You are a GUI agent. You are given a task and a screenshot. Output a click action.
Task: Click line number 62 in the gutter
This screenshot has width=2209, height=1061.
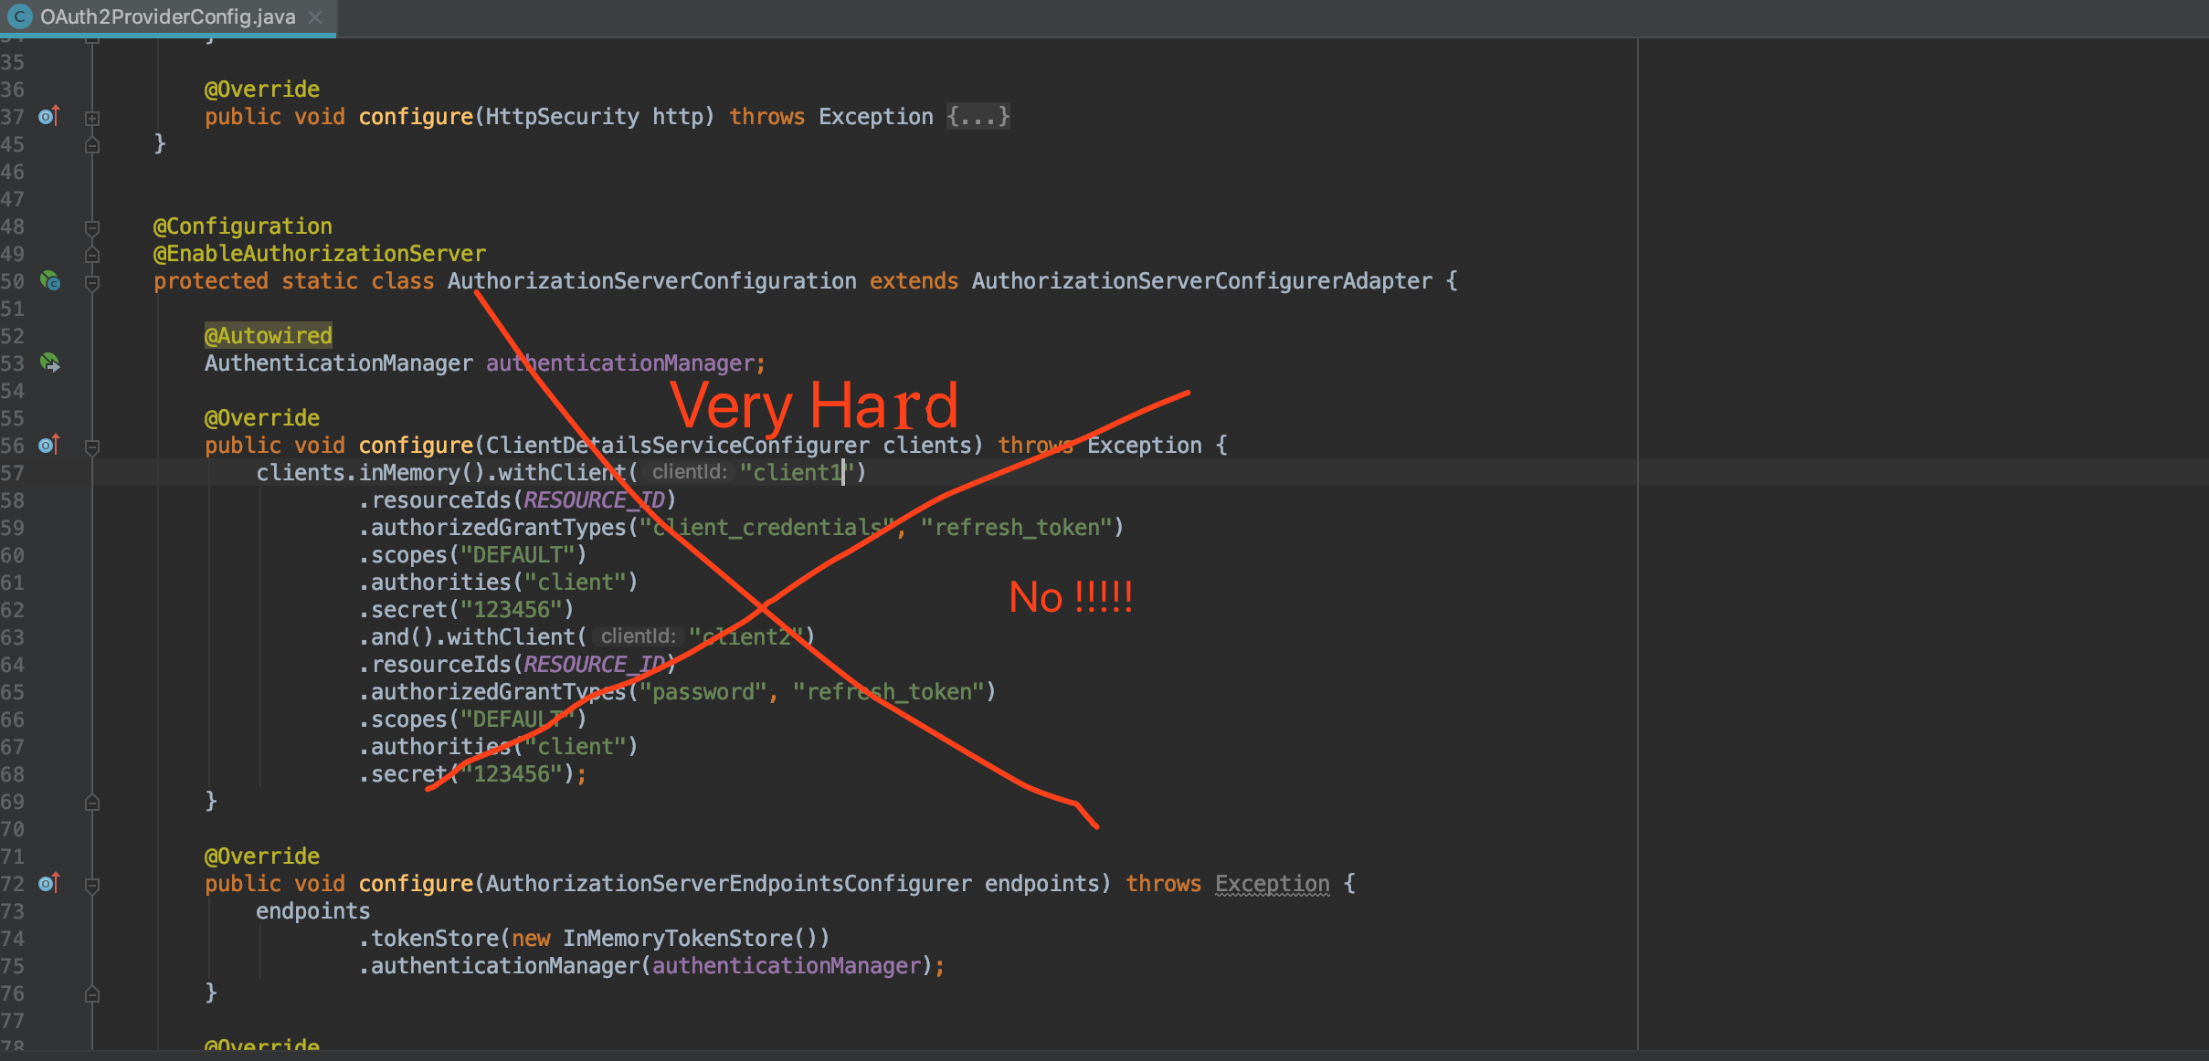(x=13, y=610)
